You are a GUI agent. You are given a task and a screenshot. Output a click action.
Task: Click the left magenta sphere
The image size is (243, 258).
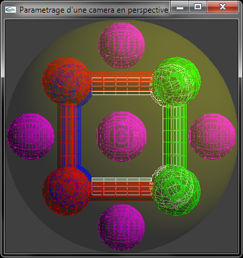click(31, 136)
